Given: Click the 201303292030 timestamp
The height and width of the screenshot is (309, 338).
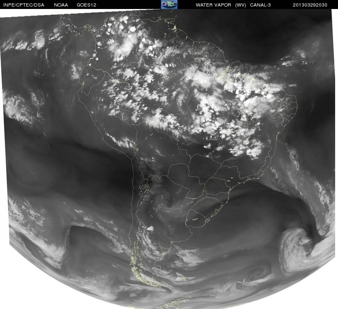Looking at the screenshot, I should coord(310,5).
